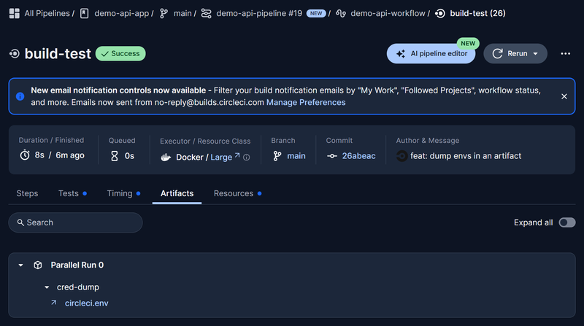Click the Manage Preferences link
The image size is (584, 326).
[x=306, y=102]
